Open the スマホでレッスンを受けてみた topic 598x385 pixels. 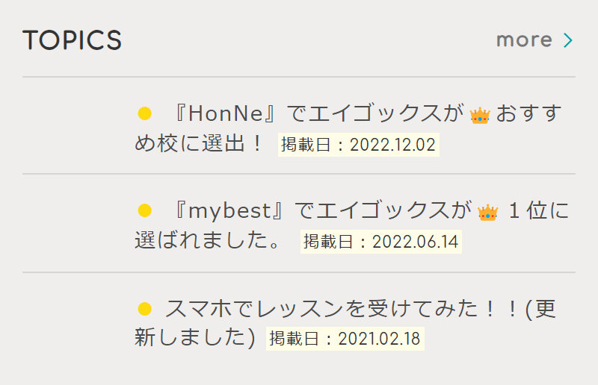point(329,308)
